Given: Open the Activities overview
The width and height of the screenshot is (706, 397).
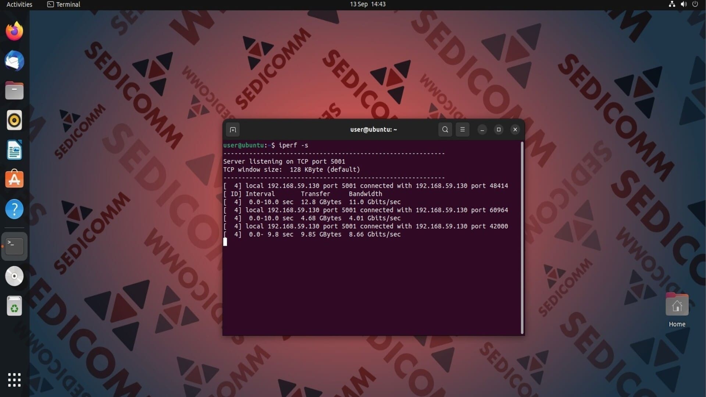Looking at the screenshot, I should click(19, 4).
